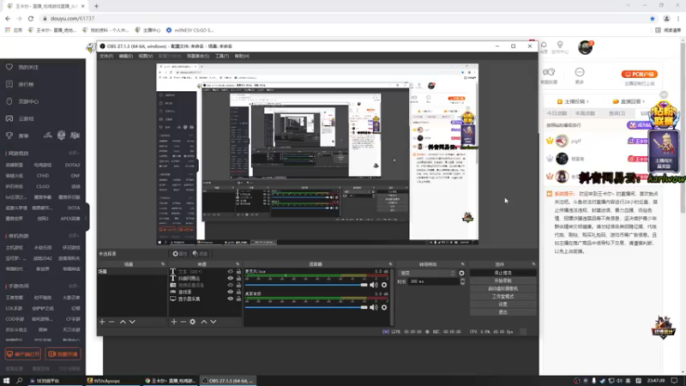Adjust the 桌面音频 volume slider
Image resolution: width=686 pixels, height=386 pixels.
click(306, 307)
